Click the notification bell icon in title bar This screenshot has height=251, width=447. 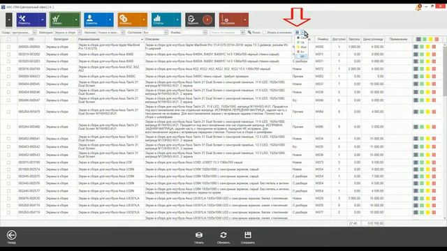pyautogui.click(x=419, y=6)
